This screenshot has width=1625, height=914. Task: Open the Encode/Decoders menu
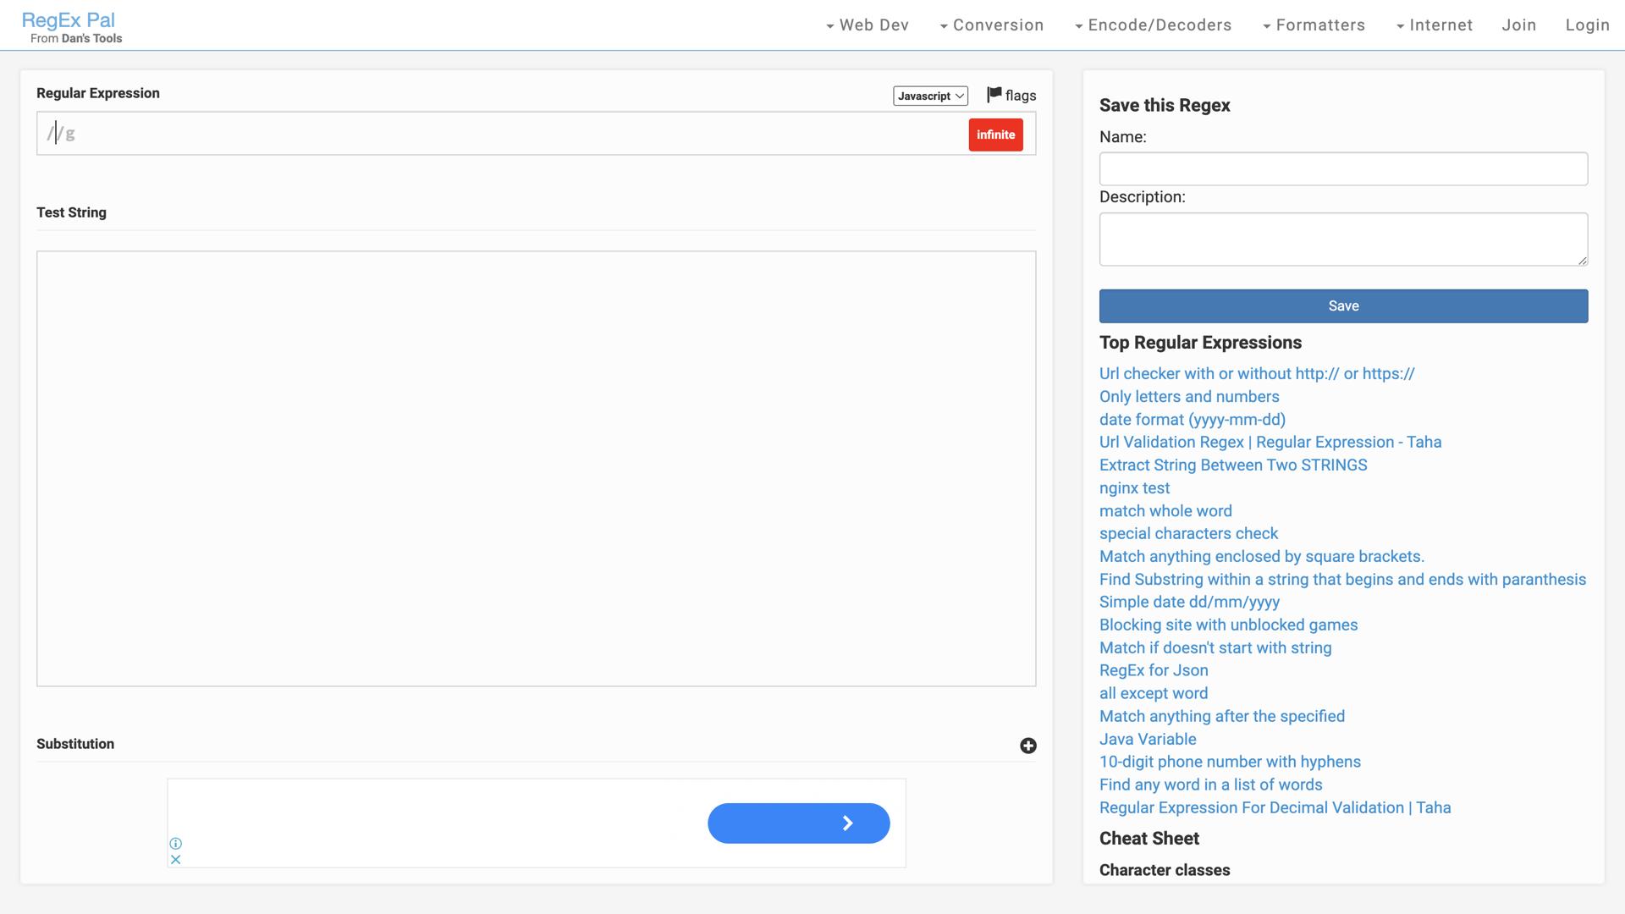coord(1153,25)
